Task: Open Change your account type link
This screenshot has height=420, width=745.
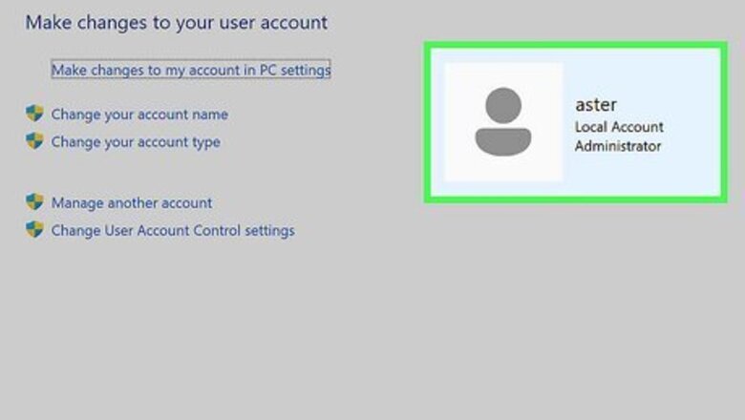Action: click(x=136, y=142)
